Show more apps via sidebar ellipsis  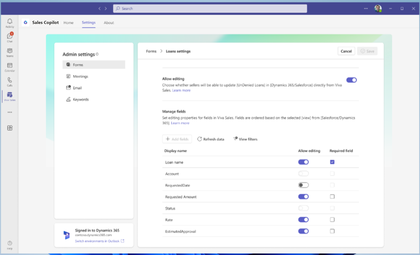pos(10,112)
